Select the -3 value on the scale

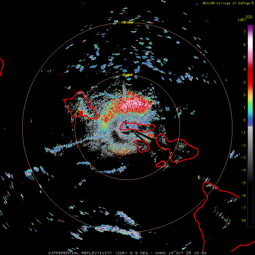coord(243,158)
